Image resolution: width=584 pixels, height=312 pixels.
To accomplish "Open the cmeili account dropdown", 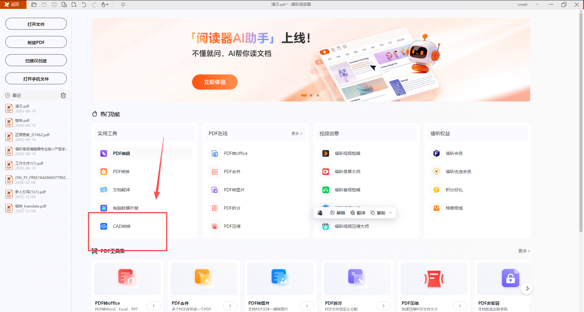I will click(x=537, y=5).
